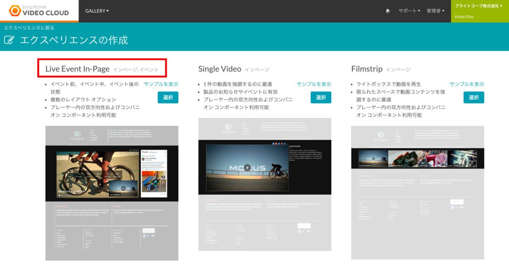Expand the サポート dropdown

pyautogui.click(x=409, y=11)
